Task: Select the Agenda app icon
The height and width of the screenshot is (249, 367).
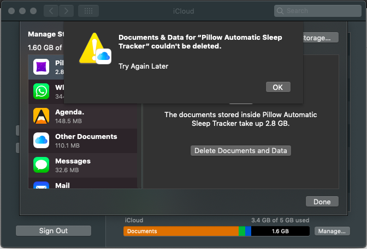Action: coord(41,116)
